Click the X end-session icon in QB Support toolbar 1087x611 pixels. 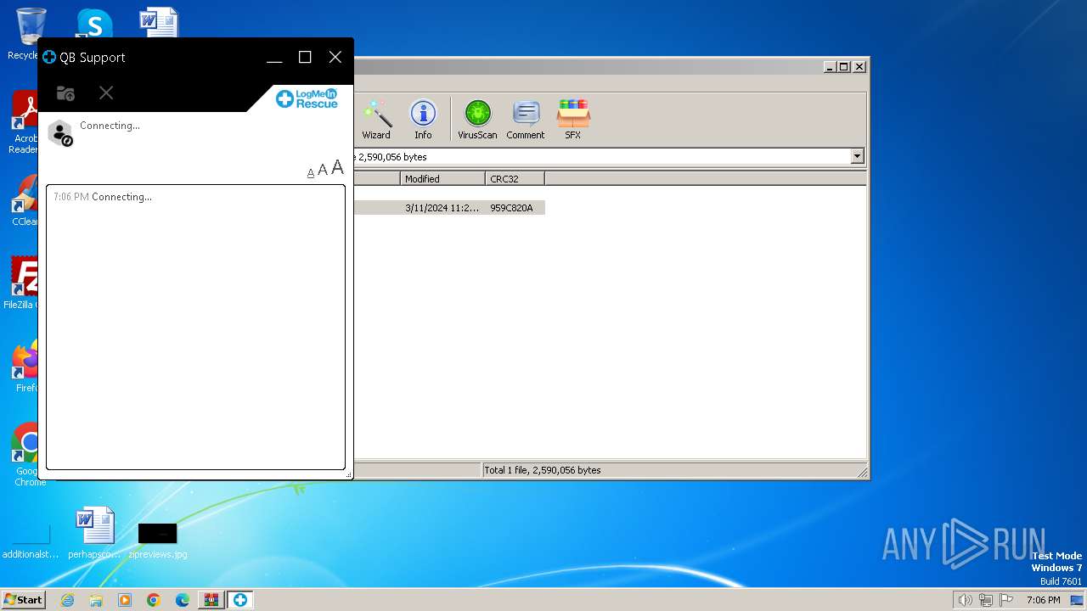point(106,92)
